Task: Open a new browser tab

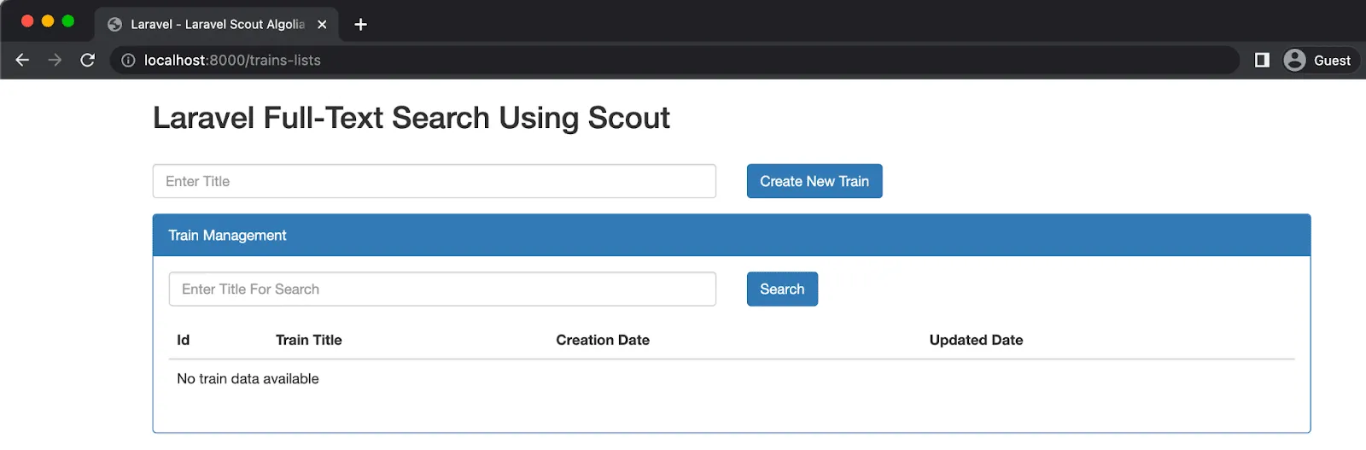Action: [x=360, y=24]
